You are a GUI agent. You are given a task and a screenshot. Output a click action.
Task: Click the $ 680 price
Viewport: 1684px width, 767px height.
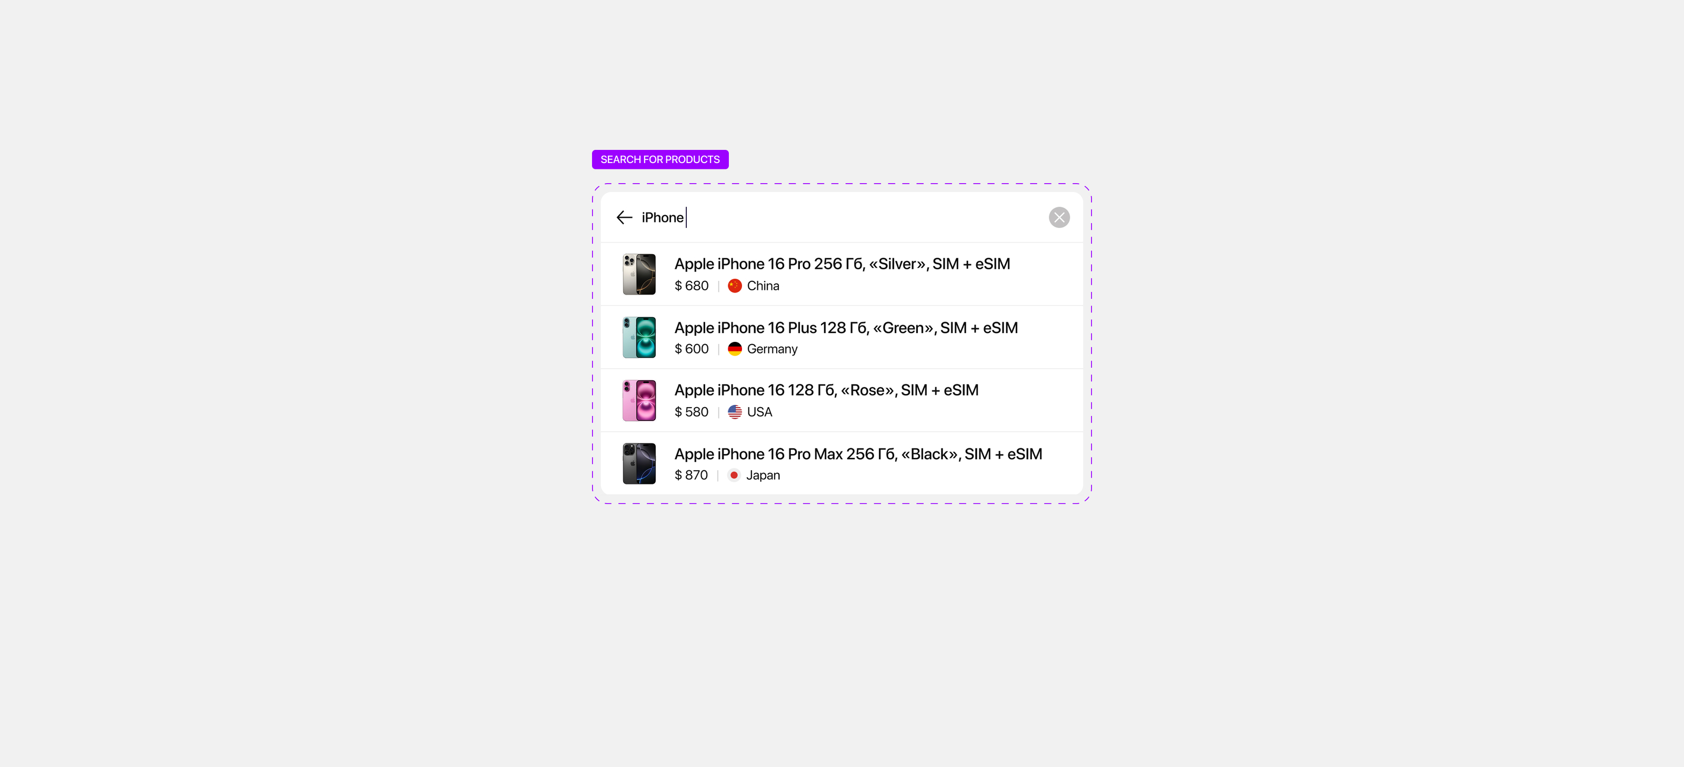[x=691, y=286]
